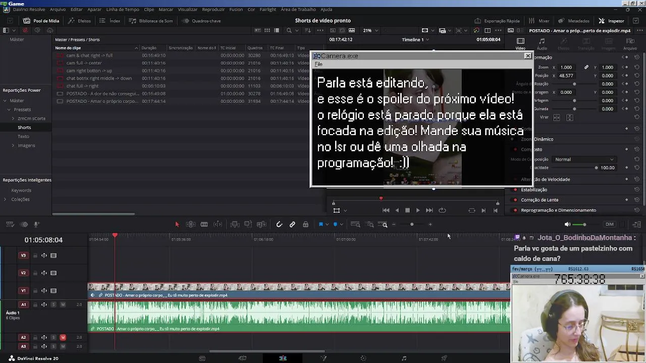Adjust the timeline zoom slider
Screen dimensions: 646x363
[412, 224]
